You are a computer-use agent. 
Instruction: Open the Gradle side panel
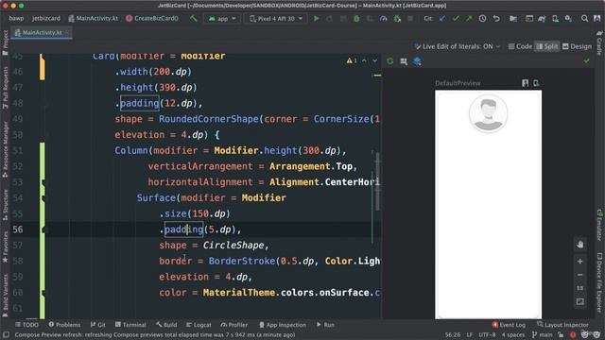click(599, 42)
